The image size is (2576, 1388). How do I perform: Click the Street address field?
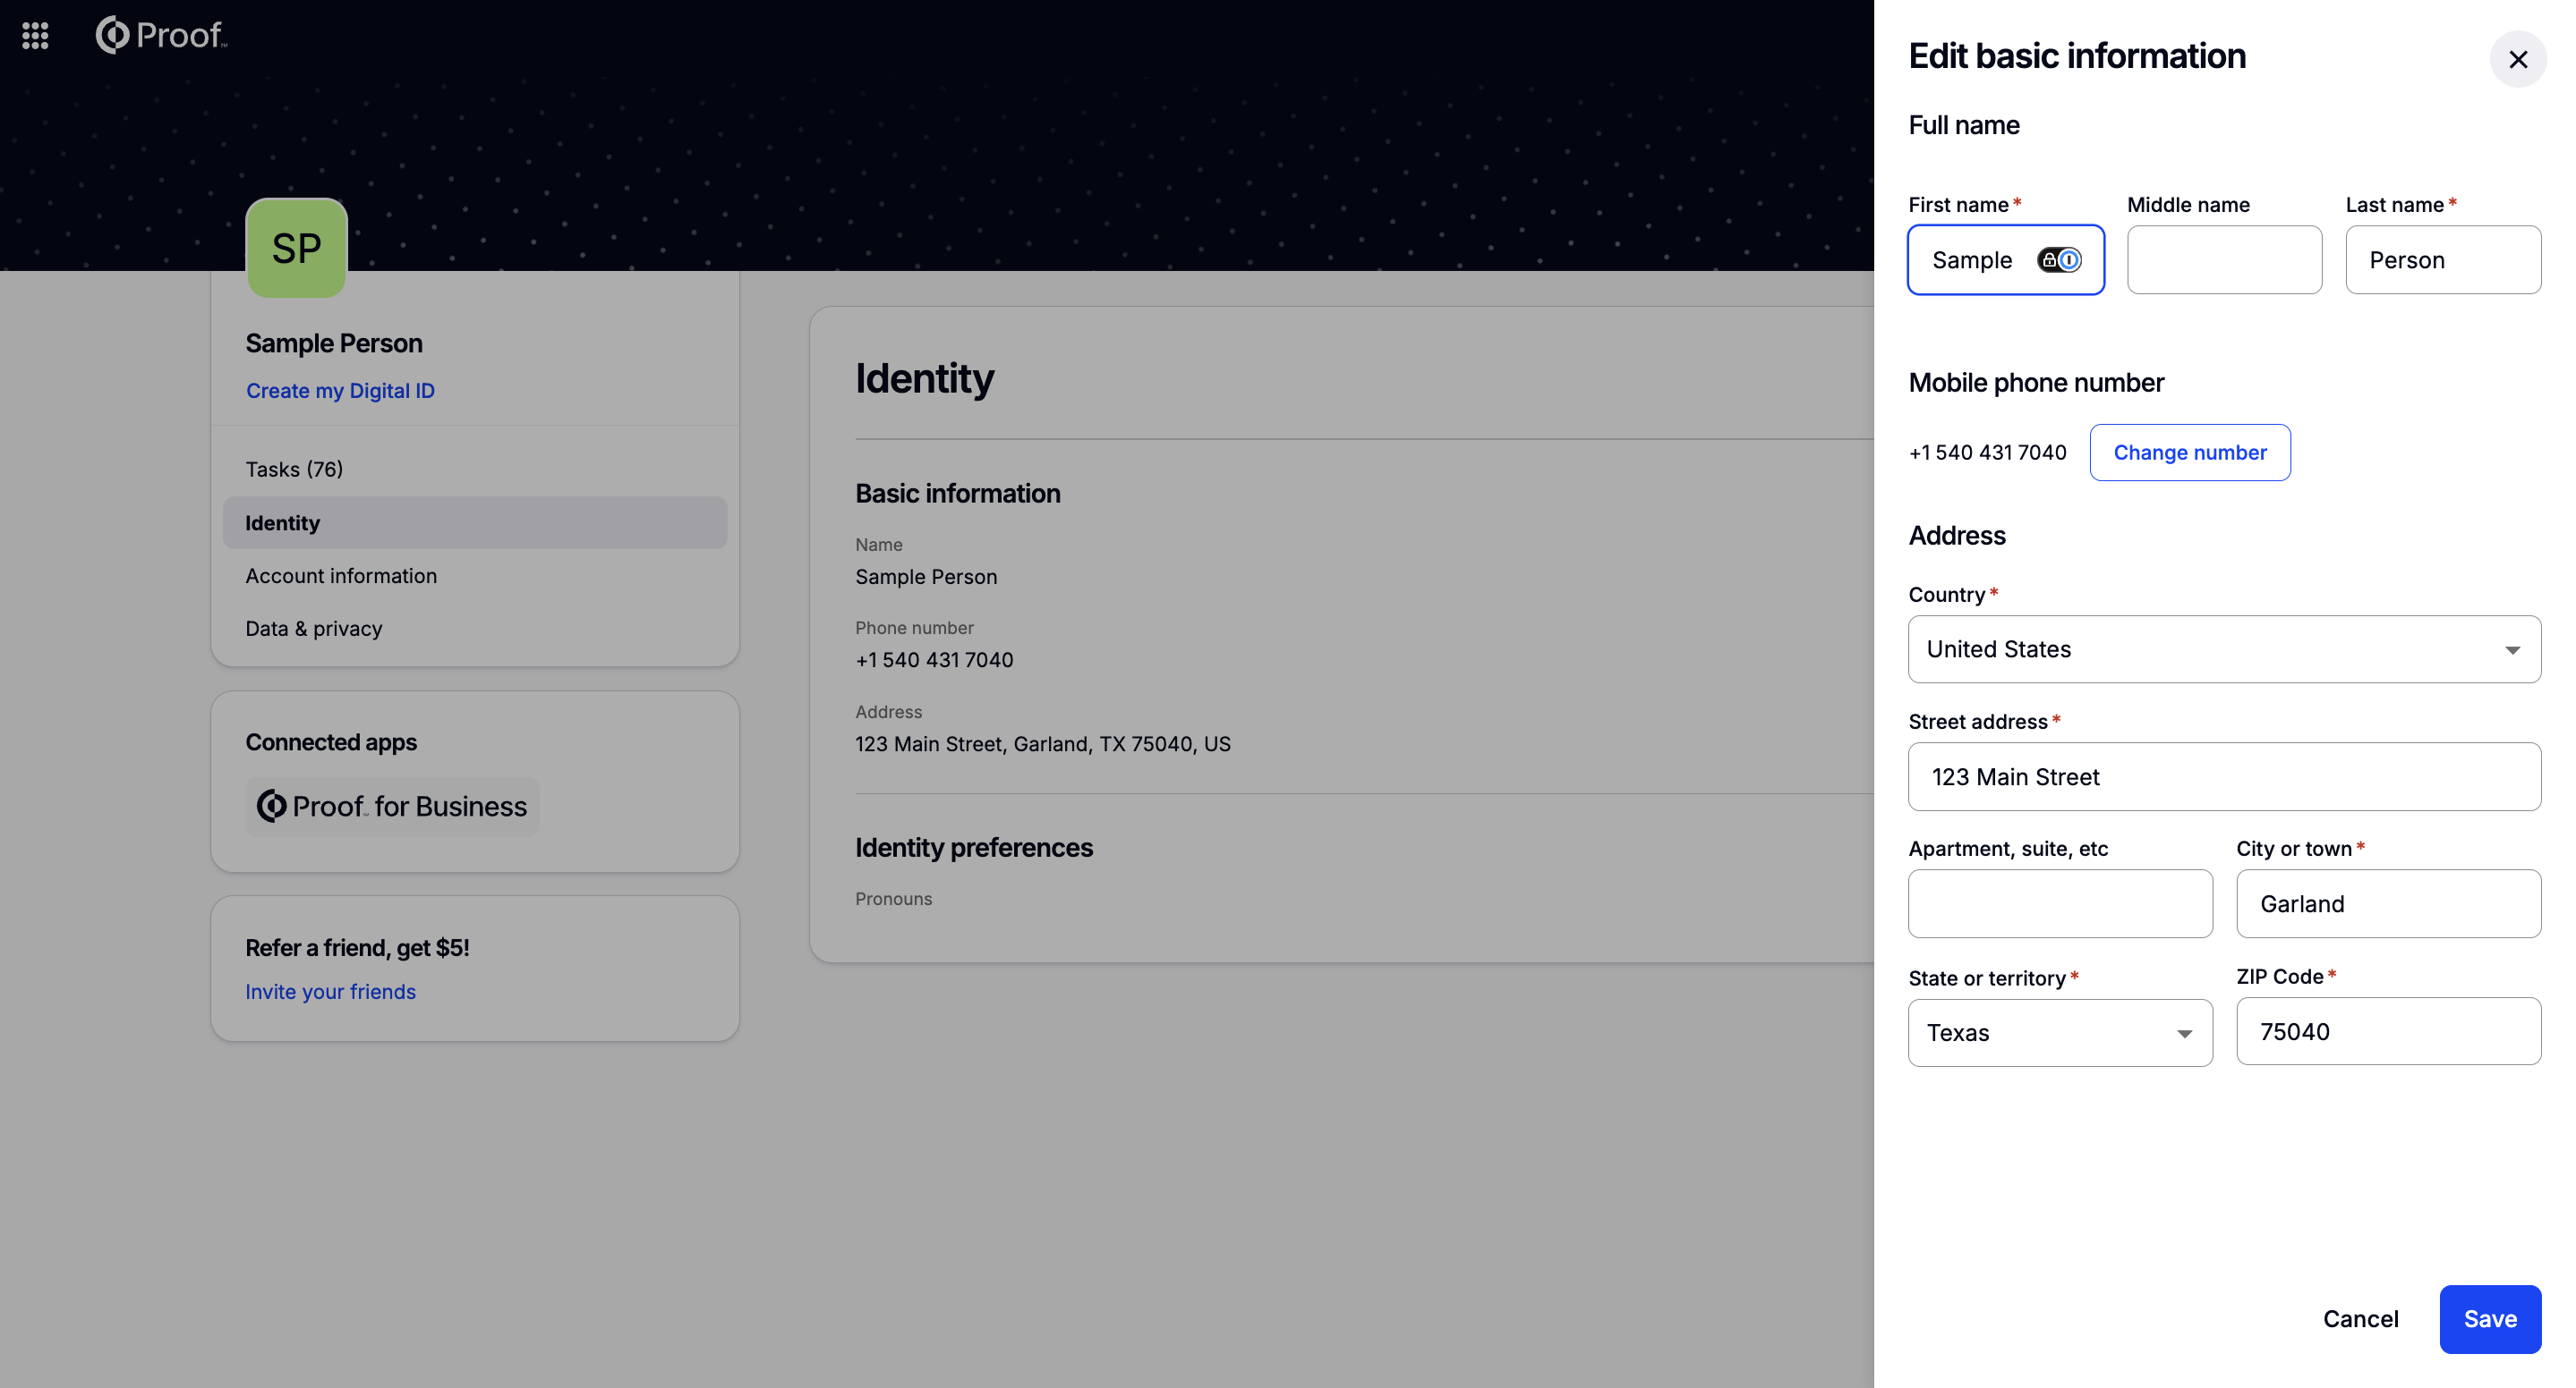click(x=2224, y=776)
